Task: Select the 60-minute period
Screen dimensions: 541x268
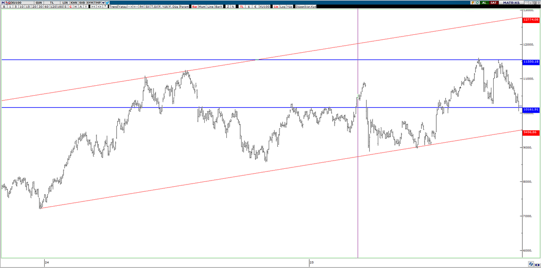Action: (x=46, y=7)
